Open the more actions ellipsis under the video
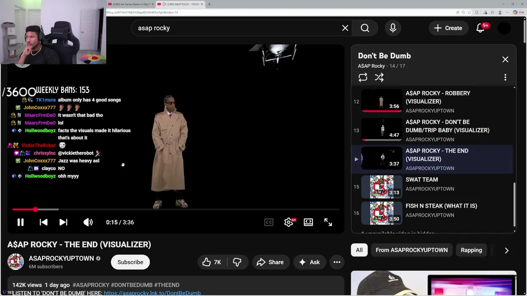This screenshot has height=296, width=527. [x=337, y=262]
